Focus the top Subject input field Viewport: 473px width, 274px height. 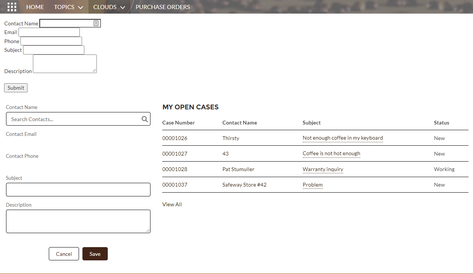click(x=54, y=50)
